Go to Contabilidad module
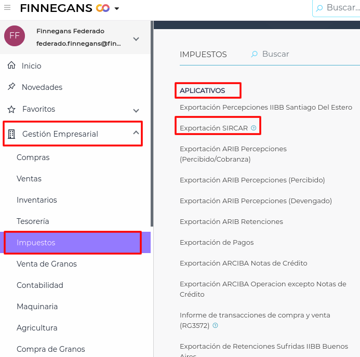The height and width of the screenshot is (357, 360). [40, 285]
